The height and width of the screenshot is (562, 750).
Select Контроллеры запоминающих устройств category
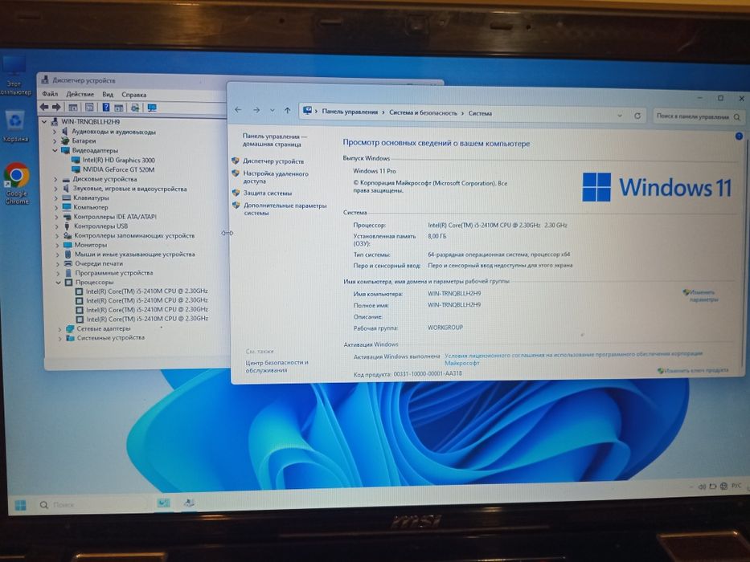pos(134,235)
